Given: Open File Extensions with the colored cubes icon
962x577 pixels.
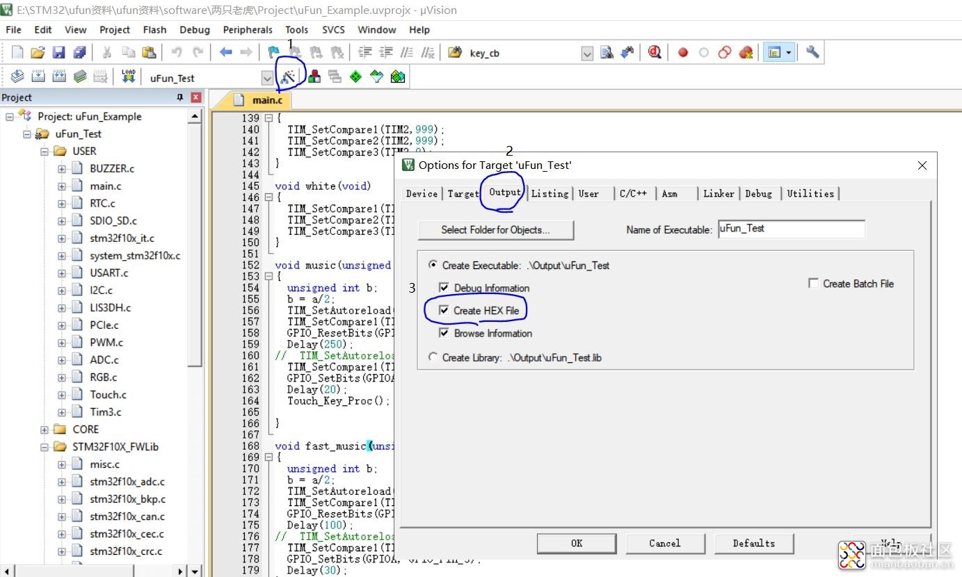Looking at the screenshot, I should 314,77.
